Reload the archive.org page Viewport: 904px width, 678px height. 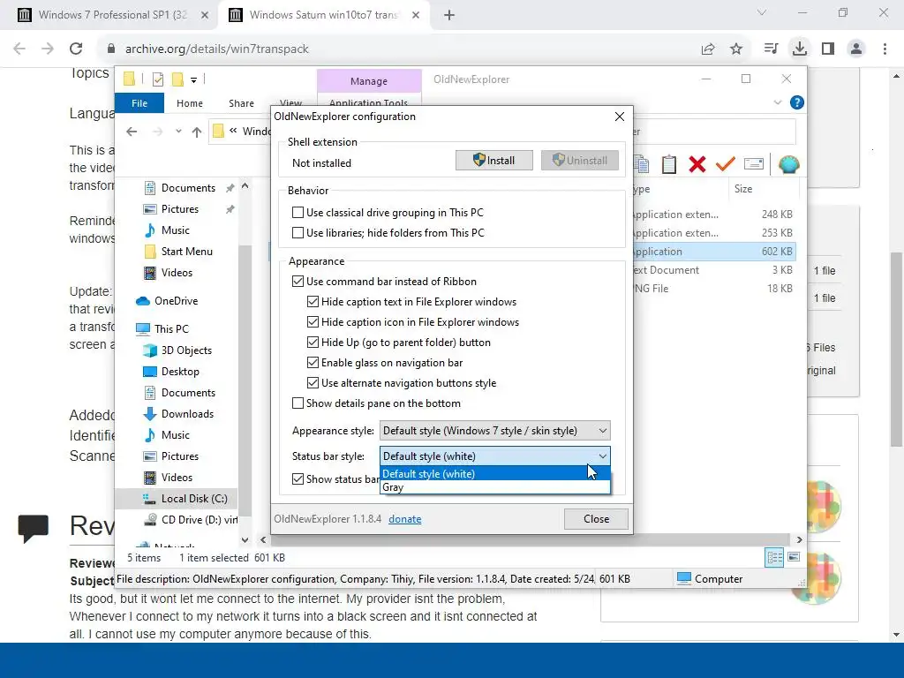coord(76,49)
